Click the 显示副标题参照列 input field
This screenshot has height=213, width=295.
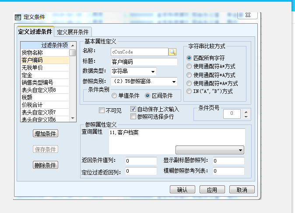[228, 161]
